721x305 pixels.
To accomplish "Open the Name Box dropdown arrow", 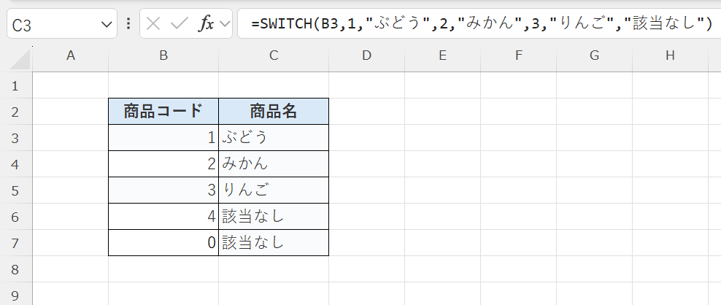I will pyautogui.click(x=104, y=24).
